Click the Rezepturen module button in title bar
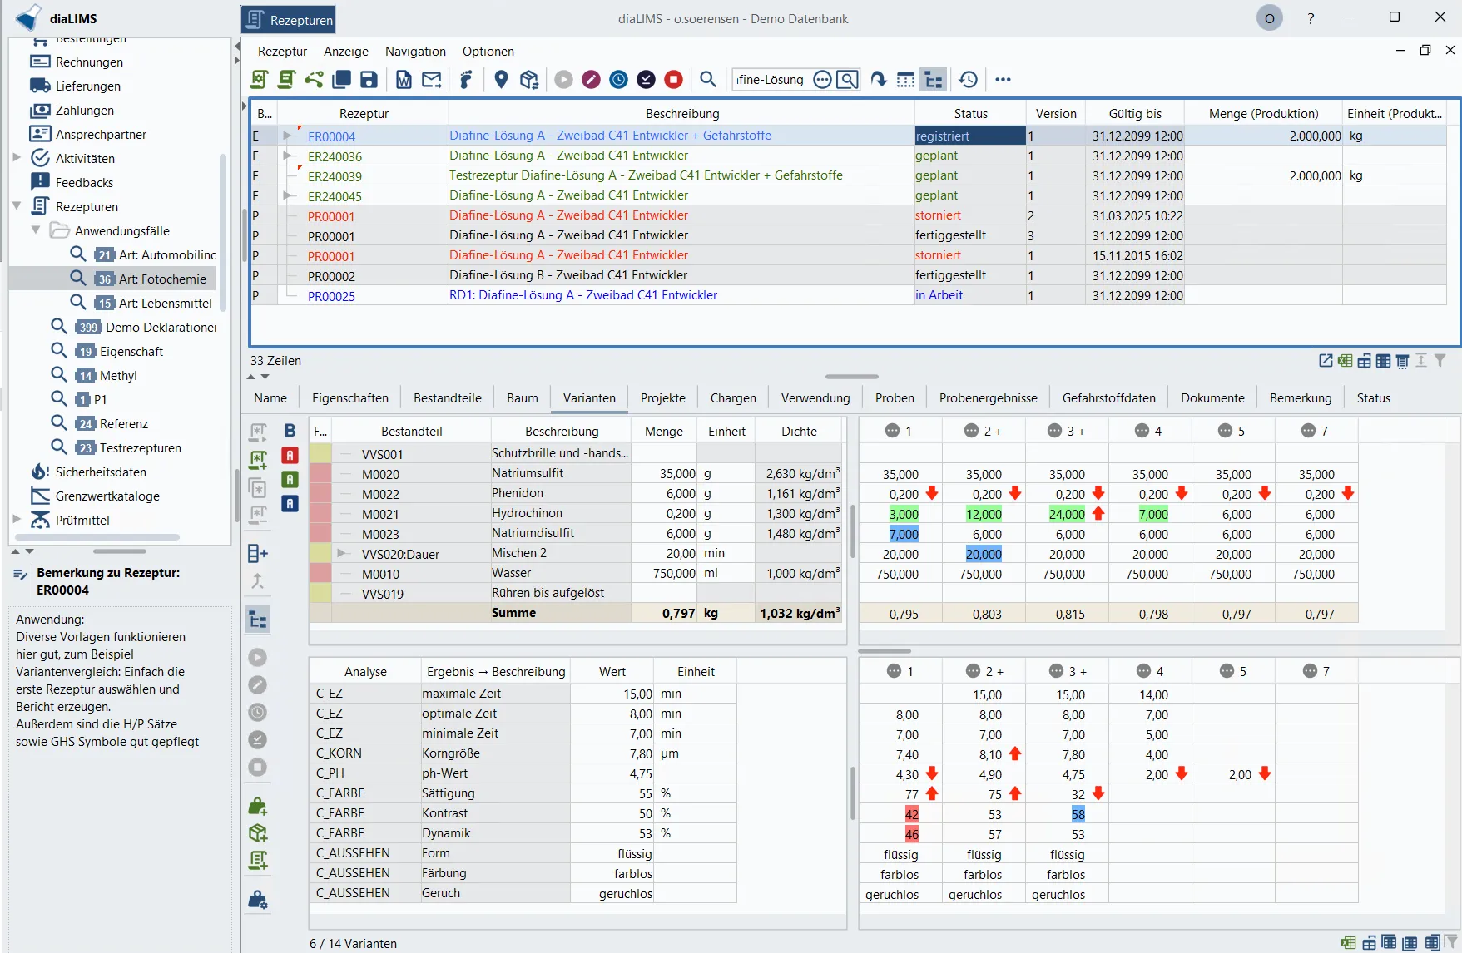The height and width of the screenshot is (953, 1462). coord(289,19)
